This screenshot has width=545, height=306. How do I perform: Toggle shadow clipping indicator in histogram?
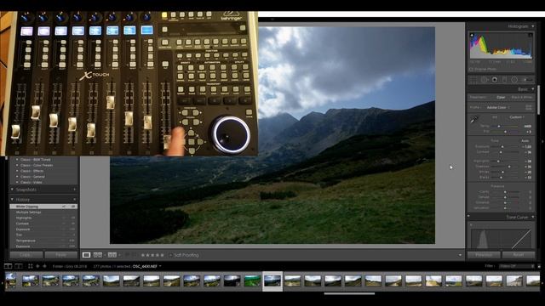click(x=472, y=35)
